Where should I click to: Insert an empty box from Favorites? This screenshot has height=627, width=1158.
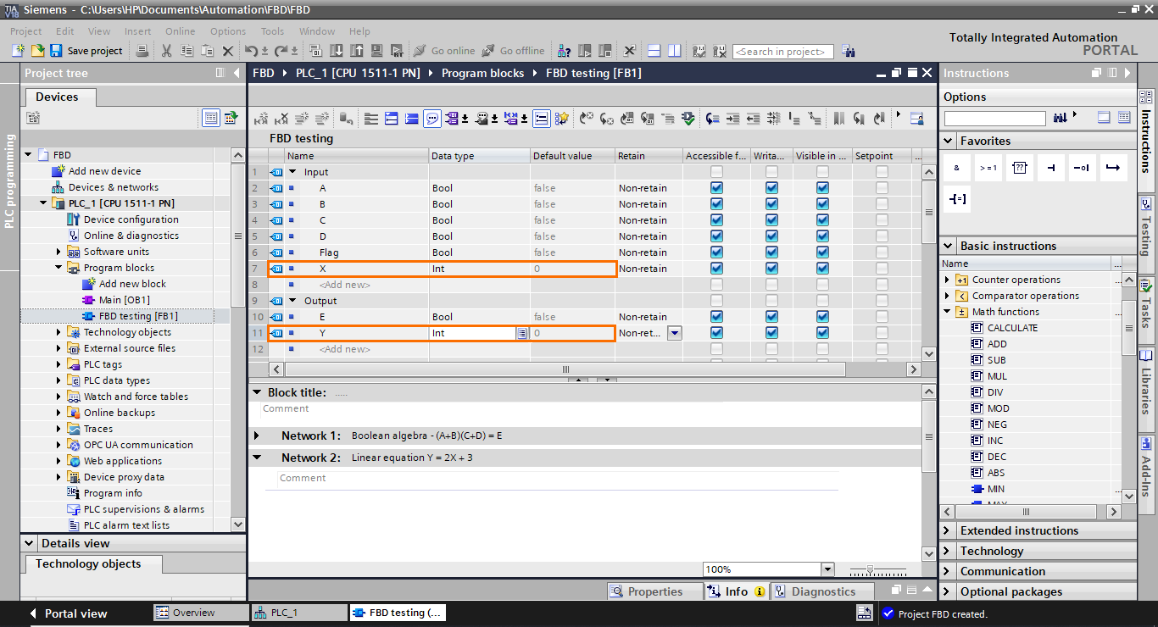1019,167
